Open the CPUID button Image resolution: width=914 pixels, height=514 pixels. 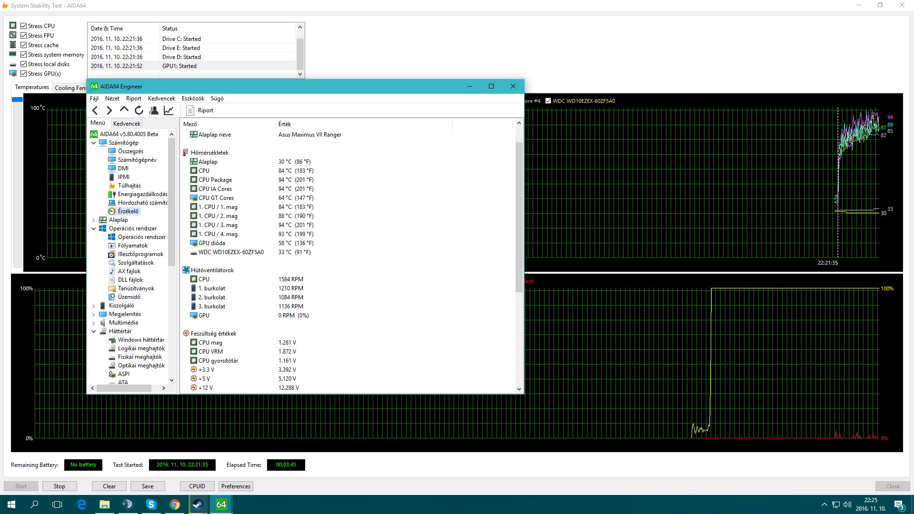[x=197, y=486]
